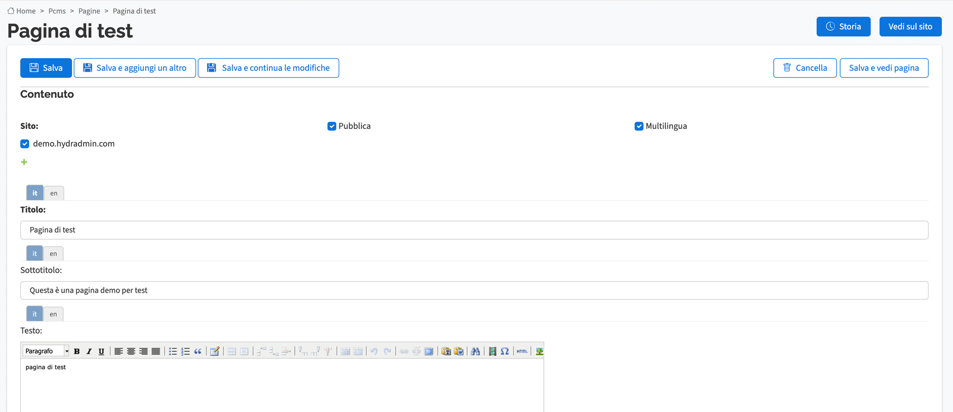The image size is (953, 412).
Task: Apply bold formatting in the Testo editor
Action: [77, 351]
